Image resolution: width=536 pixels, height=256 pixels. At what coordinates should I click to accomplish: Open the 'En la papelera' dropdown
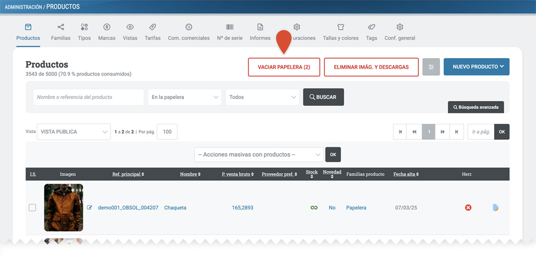tap(185, 97)
